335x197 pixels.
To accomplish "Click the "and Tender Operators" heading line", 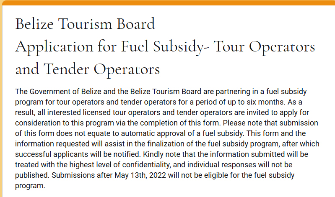I will (x=87, y=69).
